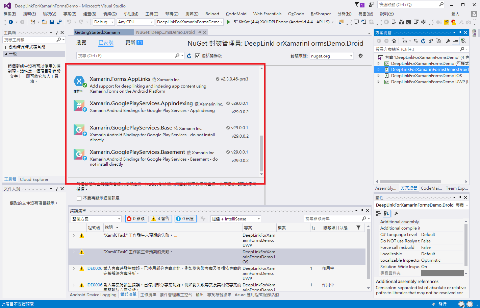
Task: Click Collapse All icon in Solution Explorer
Action: [431, 41]
